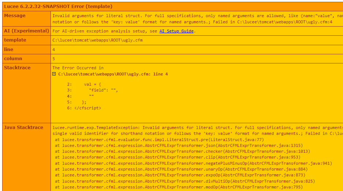Click the template path C:\lucee\tomcat\webapps\ROOT\ugly.cfm value
343x191 pixels.
97,40
